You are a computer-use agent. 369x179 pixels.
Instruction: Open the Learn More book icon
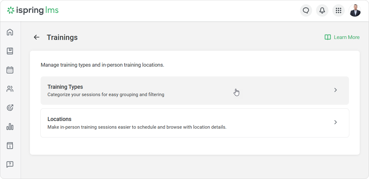(328, 37)
